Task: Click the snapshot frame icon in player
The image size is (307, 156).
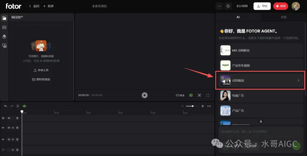Action: coord(199,95)
